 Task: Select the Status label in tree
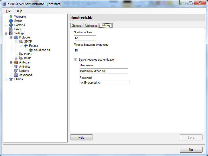pyautogui.click(x=18, y=21)
